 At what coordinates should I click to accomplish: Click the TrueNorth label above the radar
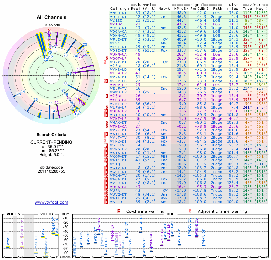(x=51, y=25)
